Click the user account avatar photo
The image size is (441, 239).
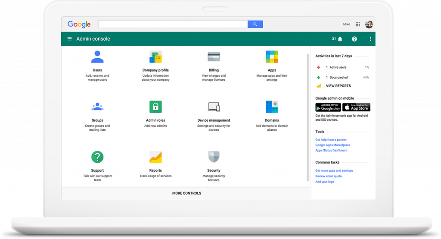coord(369,24)
